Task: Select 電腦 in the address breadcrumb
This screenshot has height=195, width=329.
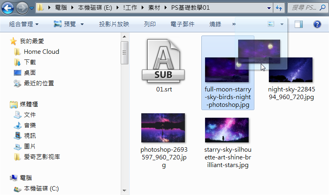Action: [61, 8]
